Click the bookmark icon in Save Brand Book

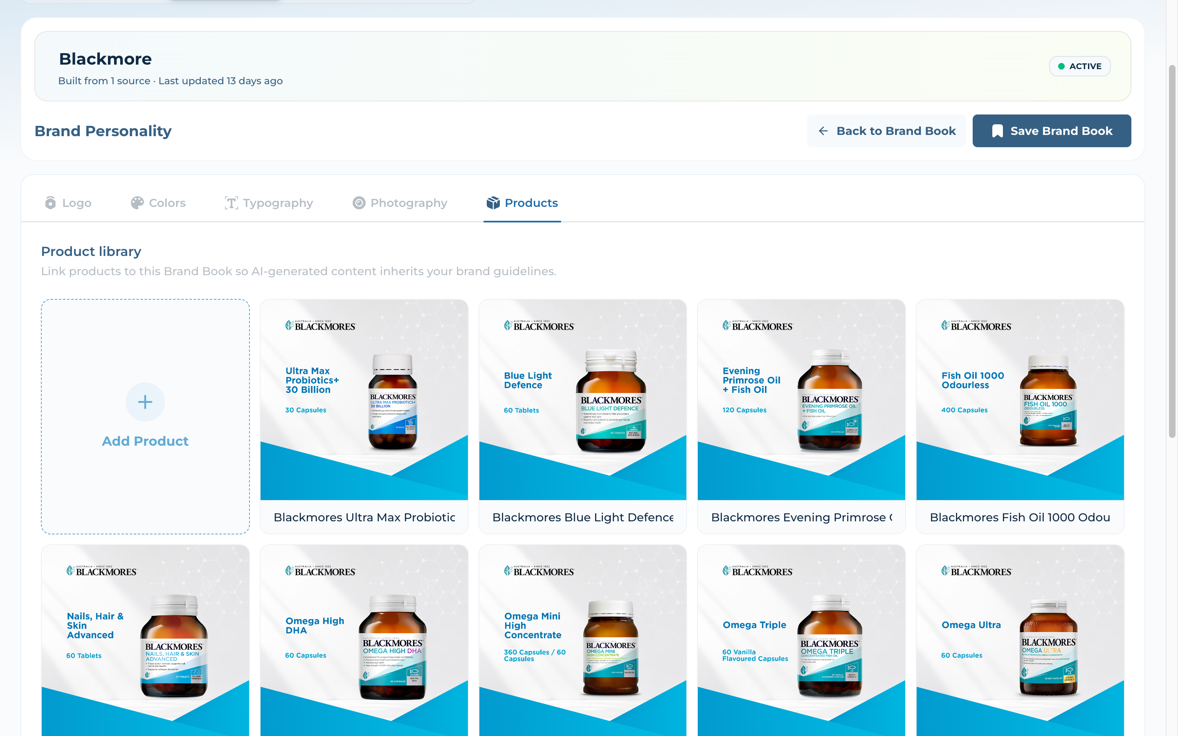(x=997, y=131)
